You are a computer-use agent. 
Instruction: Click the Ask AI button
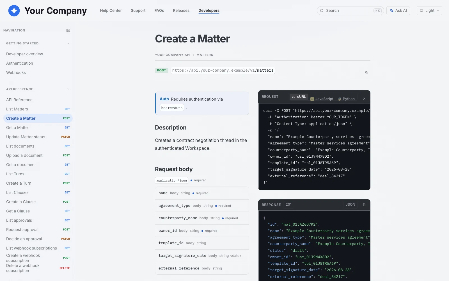398,11
